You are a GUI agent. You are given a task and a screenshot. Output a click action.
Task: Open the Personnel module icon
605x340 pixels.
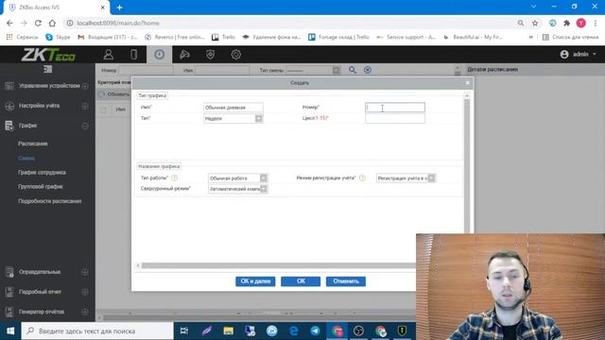coord(109,55)
